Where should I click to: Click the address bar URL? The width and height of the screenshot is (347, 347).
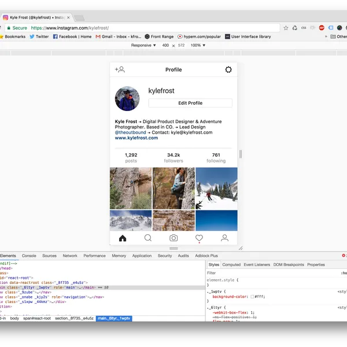pos(70,28)
